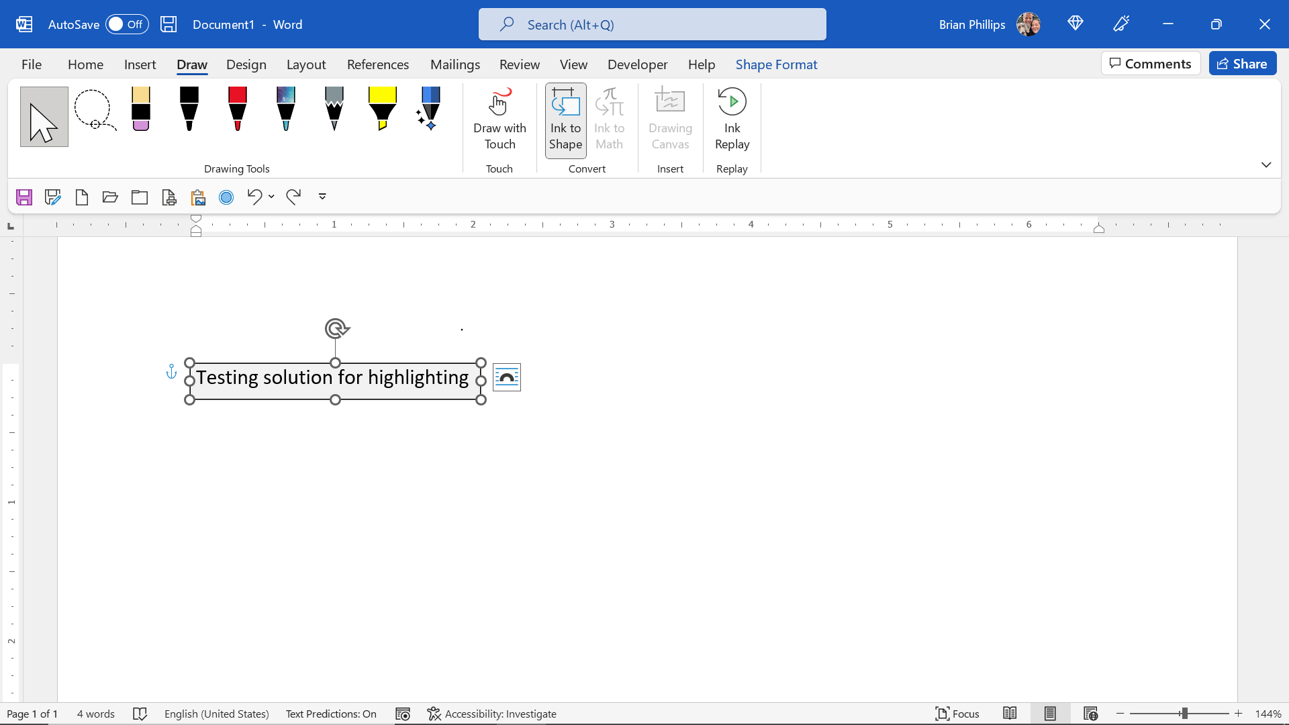Select the Lasso selection tool
This screenshot has height=725, width=1289.
94,111
